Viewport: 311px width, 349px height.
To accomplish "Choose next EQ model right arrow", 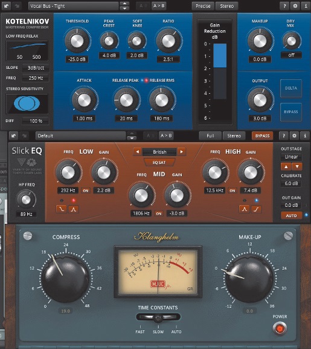I will (x=182, y=152).
